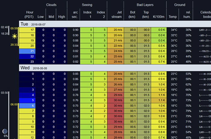The width and height of the screenshot is (211, 139).
Task: Click the 34°C temperature value
Action: point(174,30)
